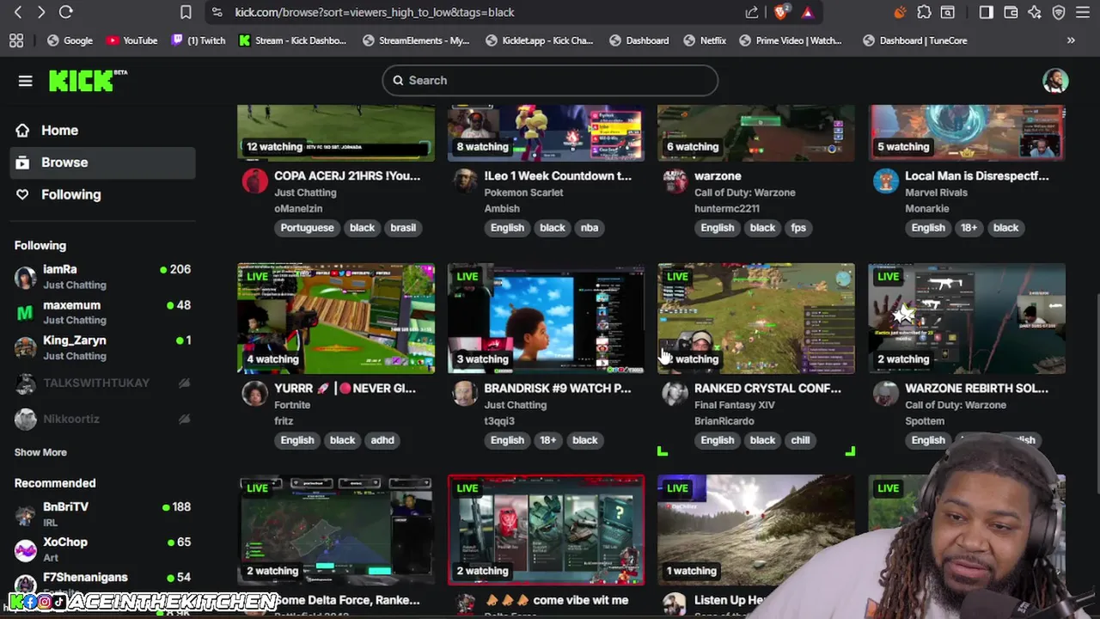Reload the Kick browse page
Viewport: 1100px width, 619px height.
(x=66, y=12)
